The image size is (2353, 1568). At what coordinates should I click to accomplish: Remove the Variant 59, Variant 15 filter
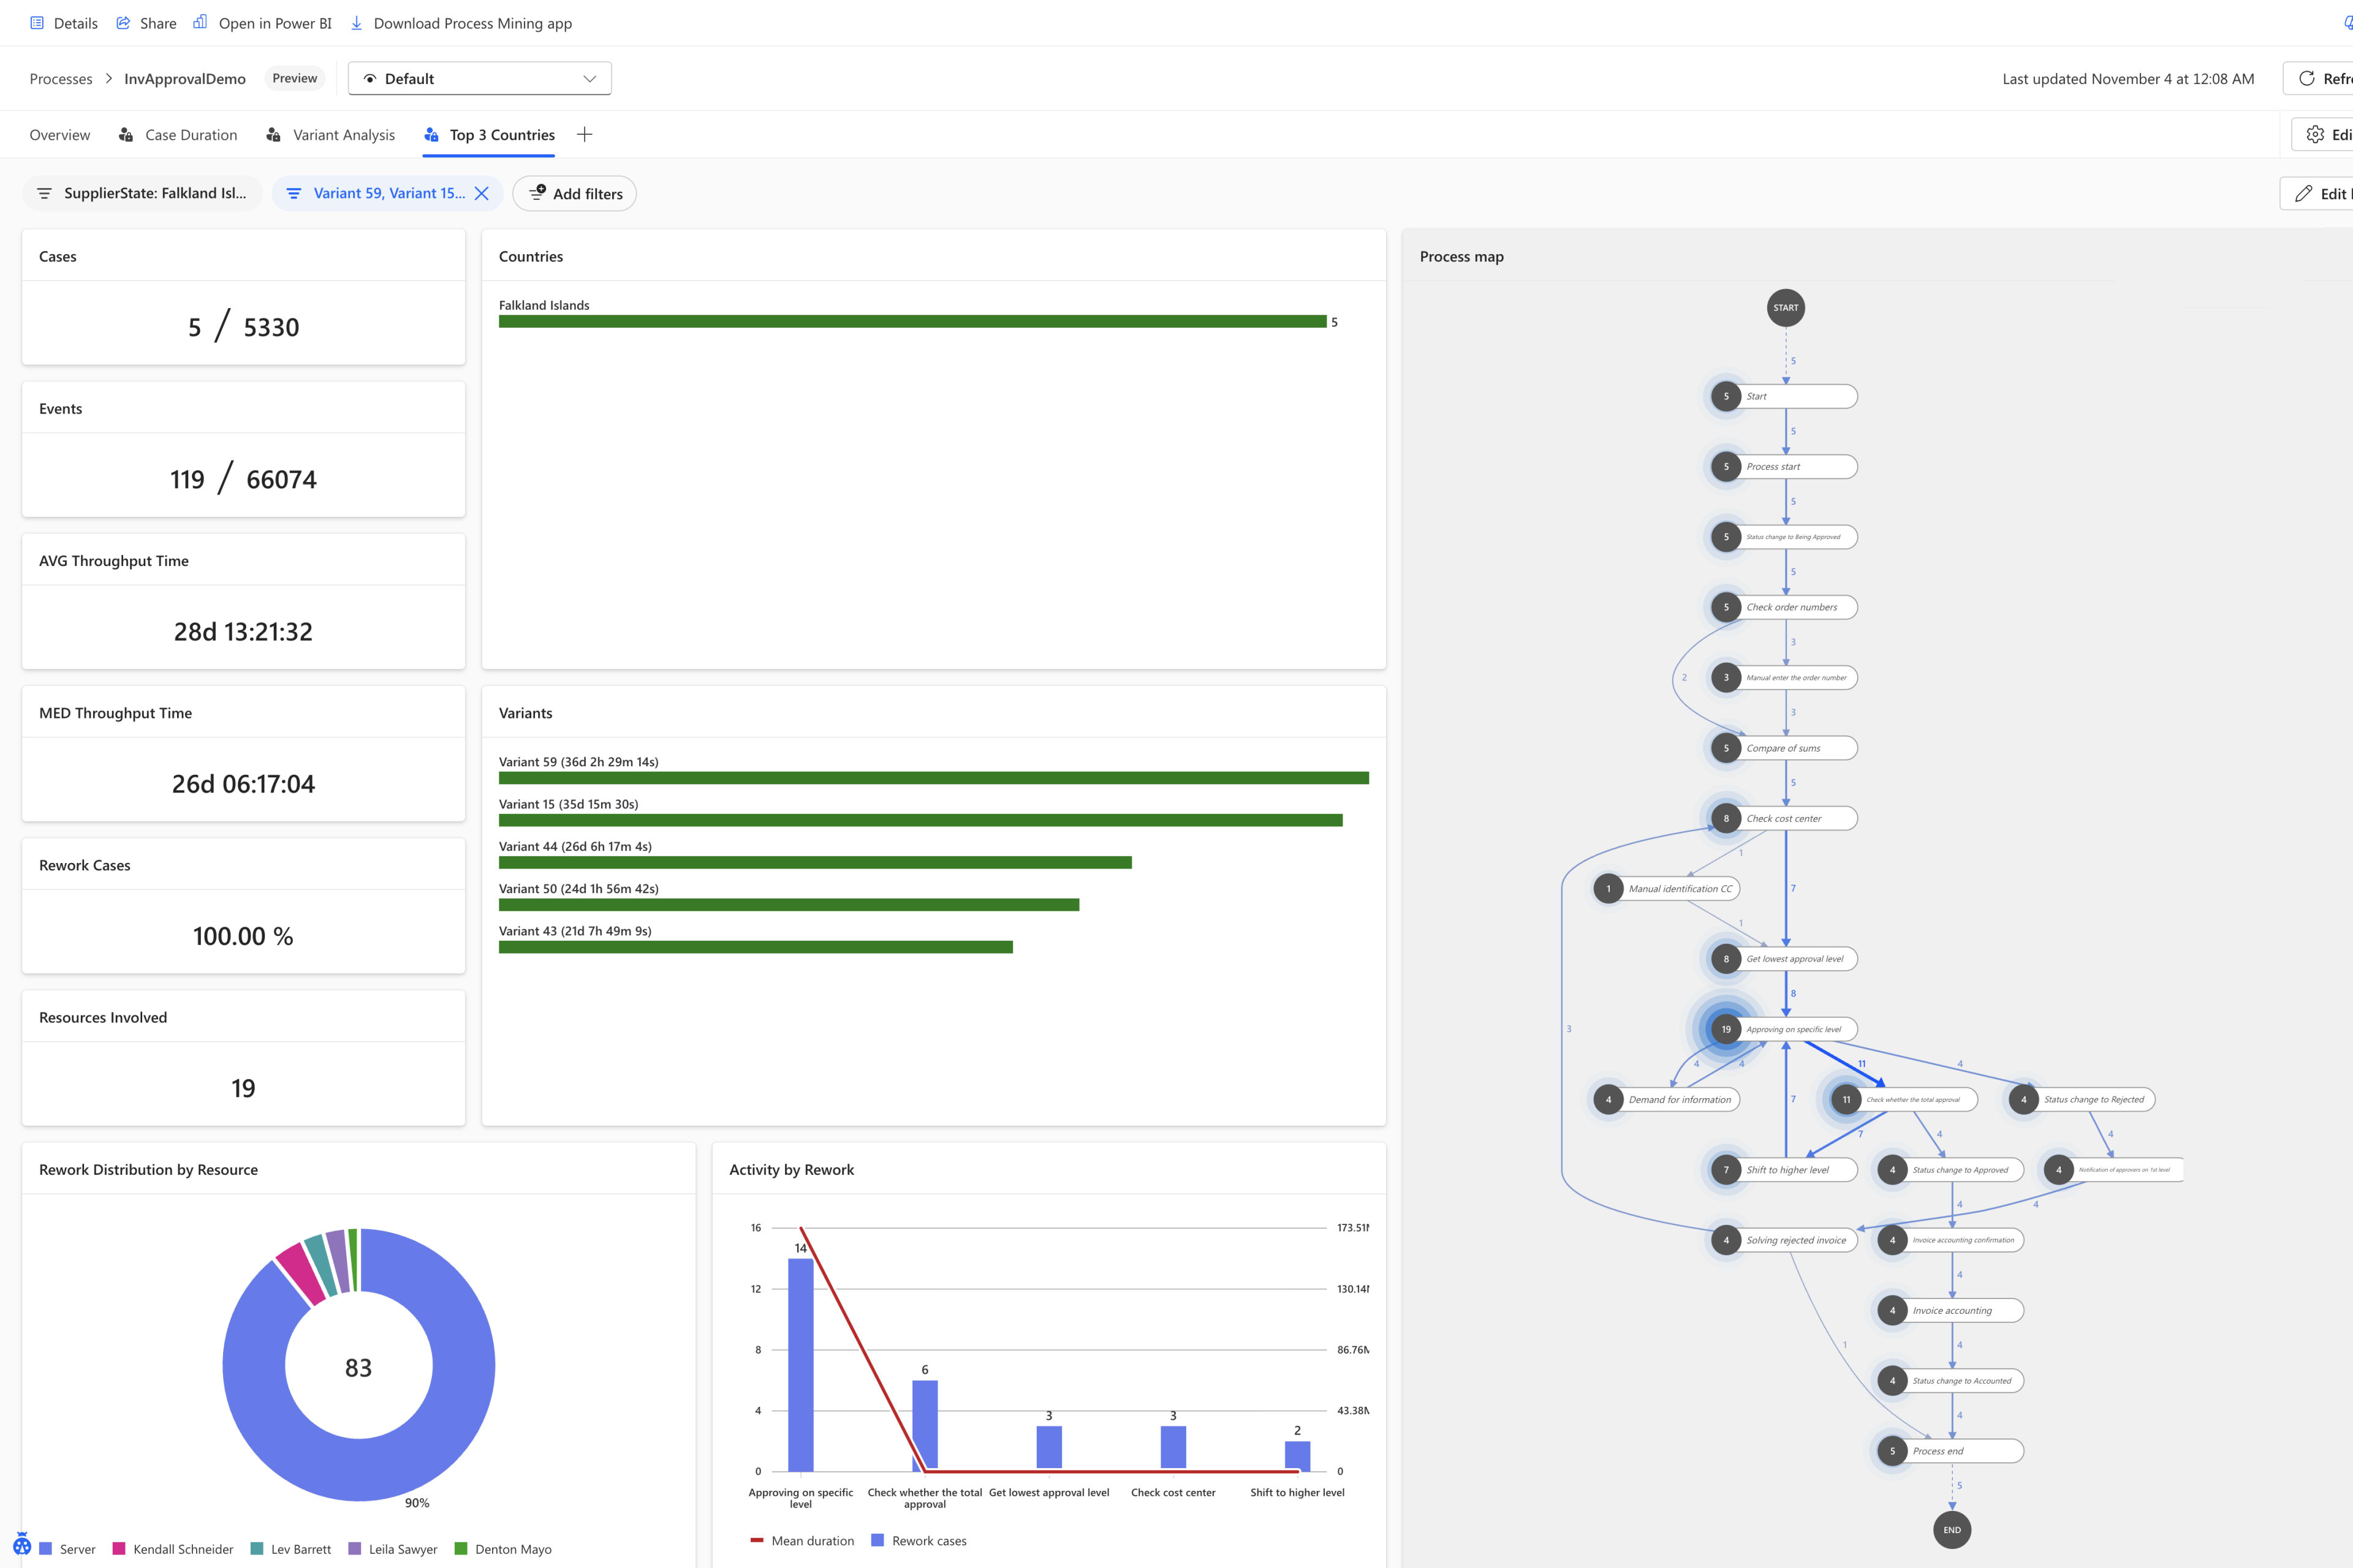point(481,193)
